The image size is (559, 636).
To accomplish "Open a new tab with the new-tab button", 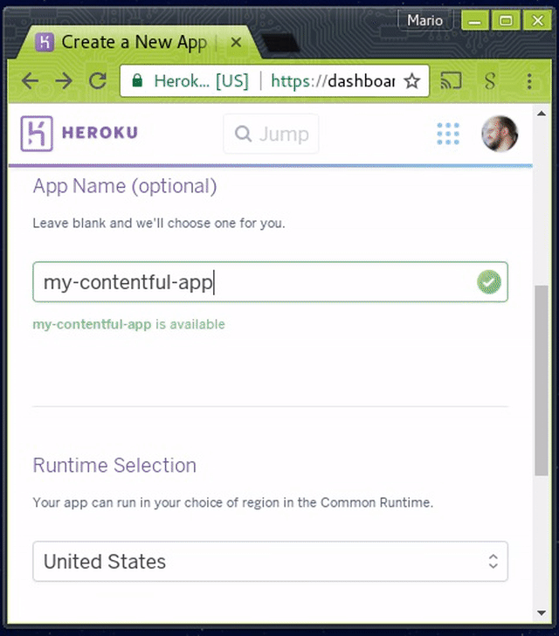I will tap(280, 44).
